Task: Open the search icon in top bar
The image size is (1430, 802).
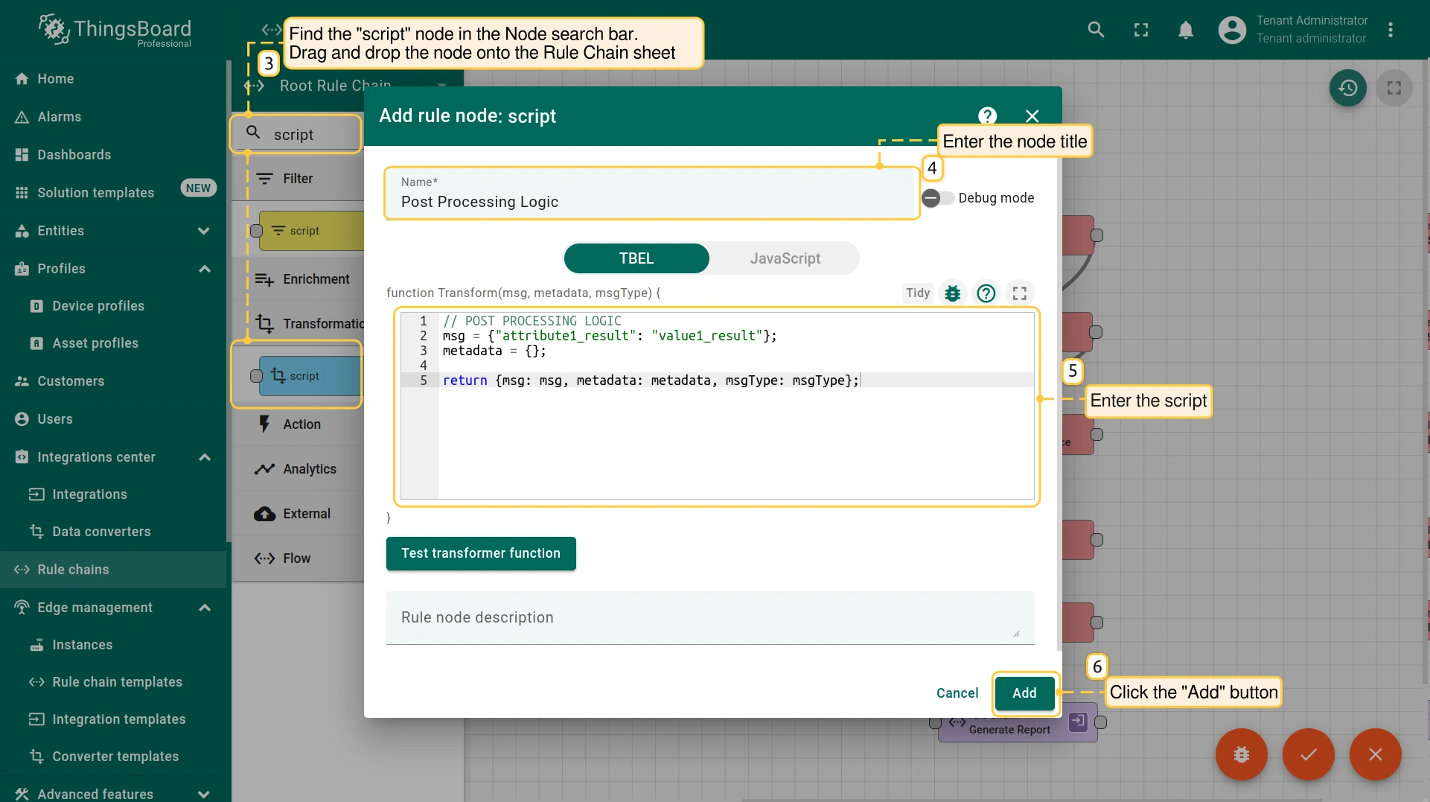Action: 1095,30
